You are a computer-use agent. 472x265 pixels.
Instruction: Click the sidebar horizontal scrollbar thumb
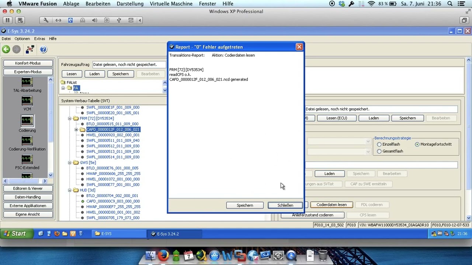(x=24, y=181)
